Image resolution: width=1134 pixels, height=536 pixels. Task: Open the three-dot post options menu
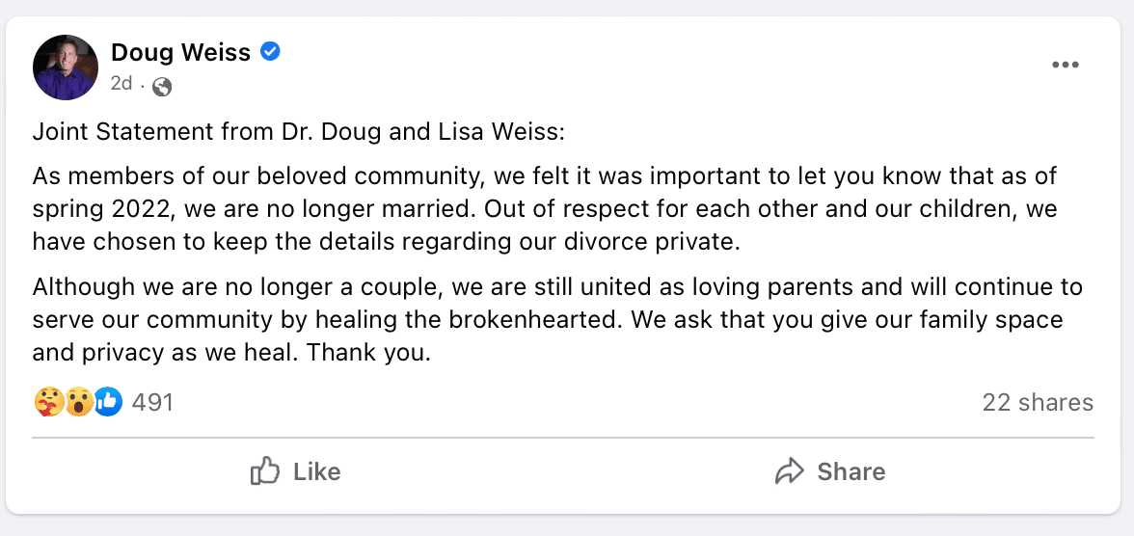coord(1066,65)
